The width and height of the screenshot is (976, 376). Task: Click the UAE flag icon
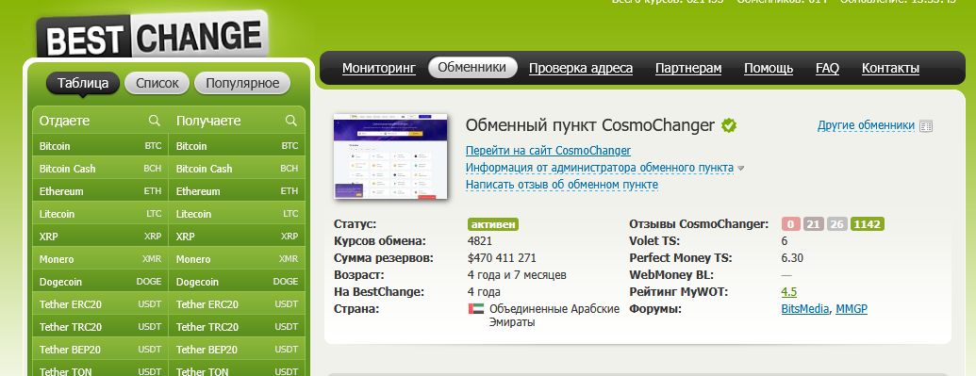pyautogui.click(x=476, y=309)
